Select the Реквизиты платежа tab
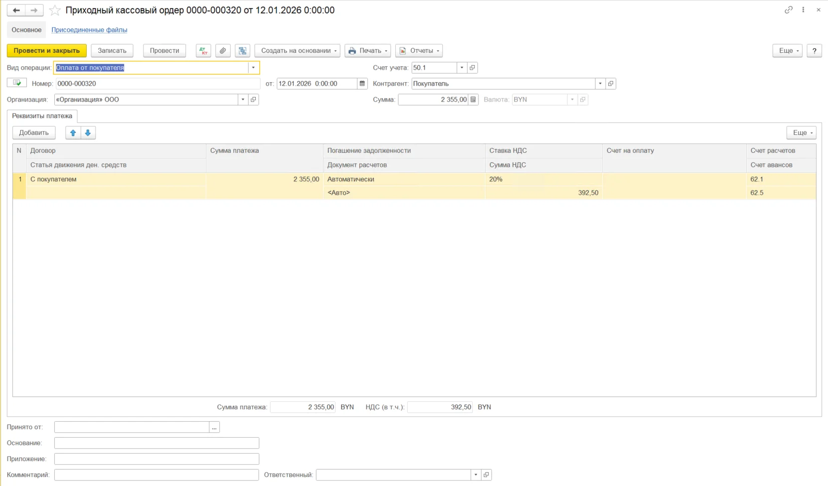This screenshot has height=486, width=828. point(42,116)
